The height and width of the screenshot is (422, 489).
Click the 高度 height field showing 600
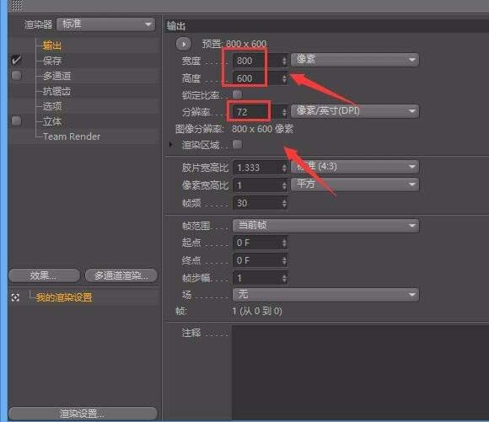pos(256,78)
